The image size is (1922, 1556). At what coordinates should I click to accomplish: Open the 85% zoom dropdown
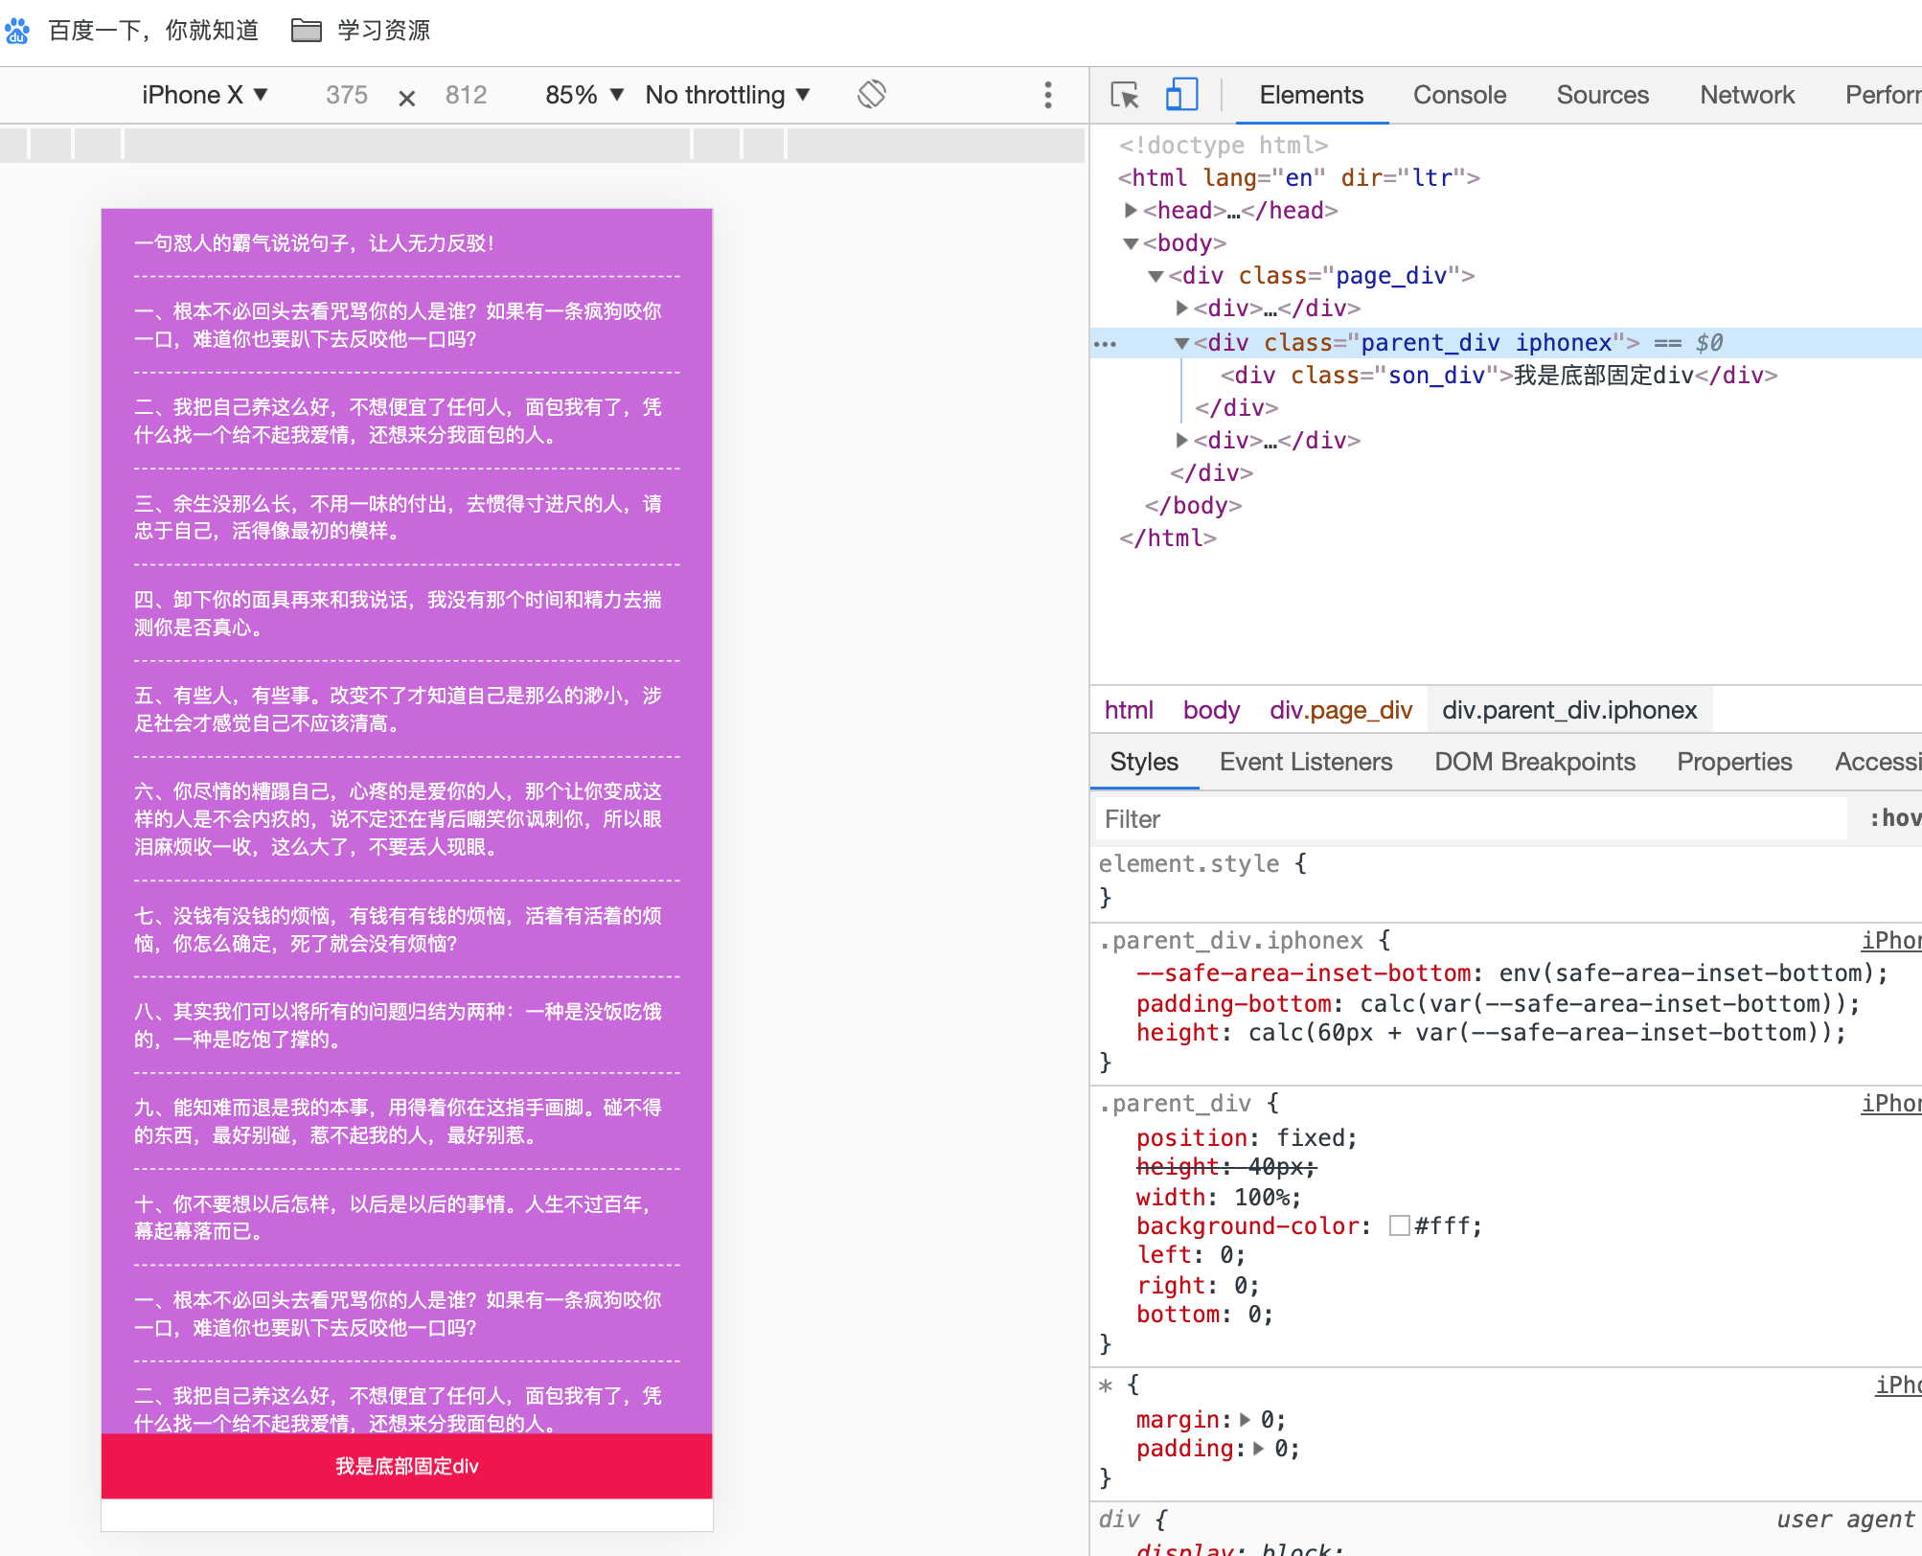[583, 95]
